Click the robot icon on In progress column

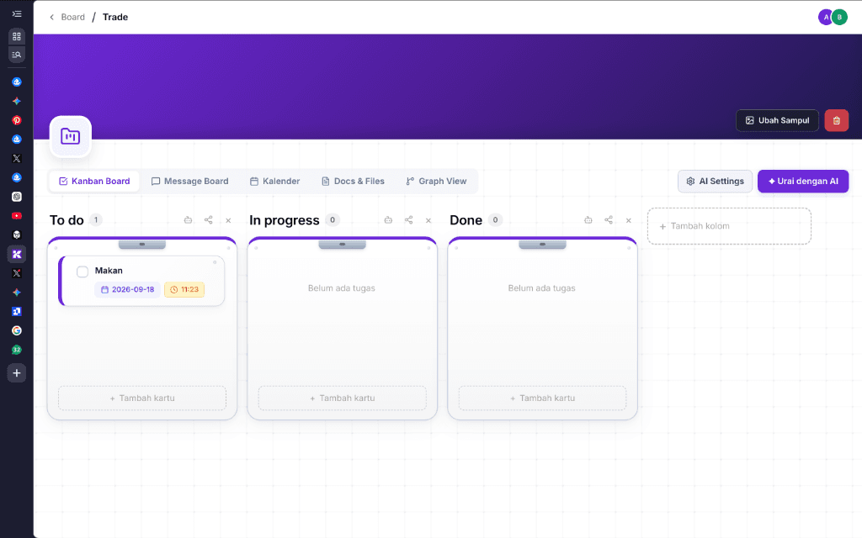(388, 220)
